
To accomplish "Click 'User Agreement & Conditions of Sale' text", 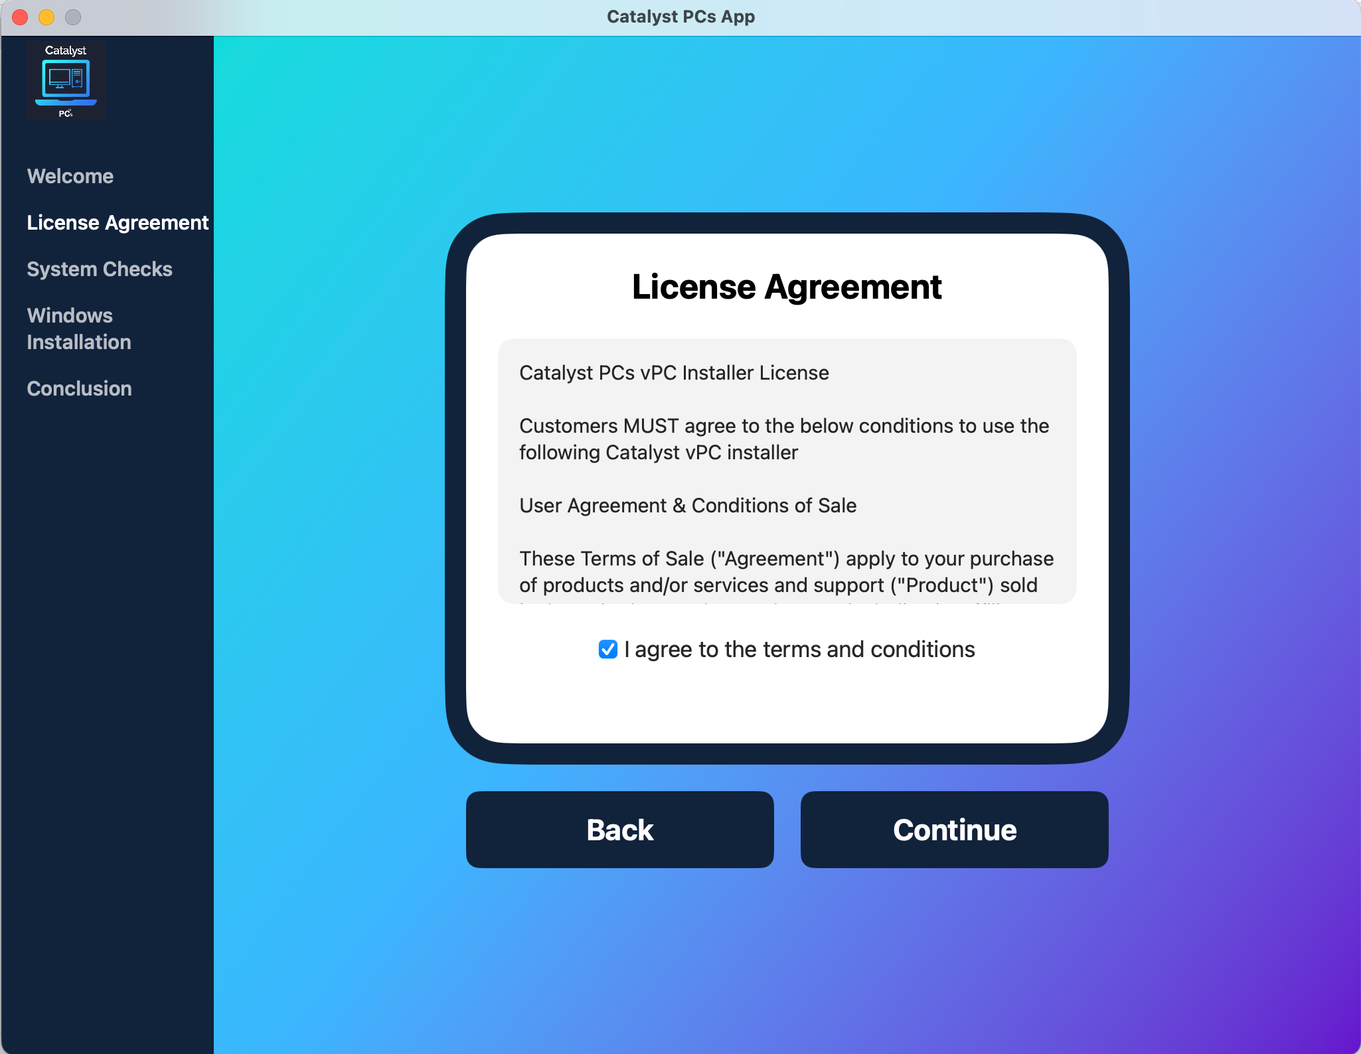I will pos(688,506).
